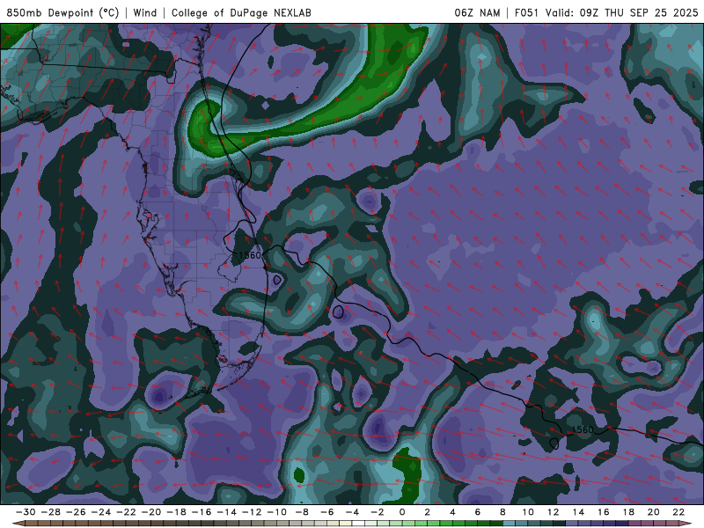Click 'Valid: 09Z THU SEP 25 2025' text
Image resolution: width=704 pixels, height=528 pixels.
pyautogui.click(x=622, y=12)
